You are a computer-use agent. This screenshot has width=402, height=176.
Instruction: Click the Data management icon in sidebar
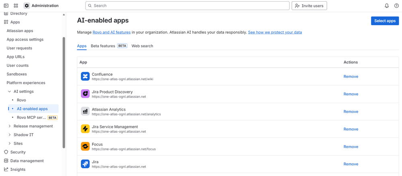click(6, 161)
